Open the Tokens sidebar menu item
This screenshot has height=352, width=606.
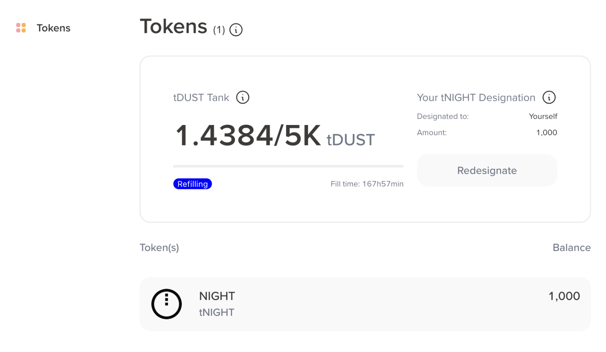[53, 27]
